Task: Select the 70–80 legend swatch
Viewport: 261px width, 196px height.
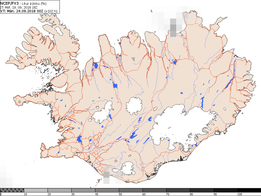Action: pos(178,190)
